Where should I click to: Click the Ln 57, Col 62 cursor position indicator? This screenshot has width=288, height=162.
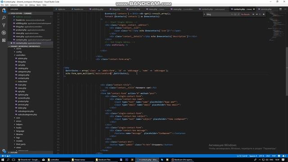[242, 156]
